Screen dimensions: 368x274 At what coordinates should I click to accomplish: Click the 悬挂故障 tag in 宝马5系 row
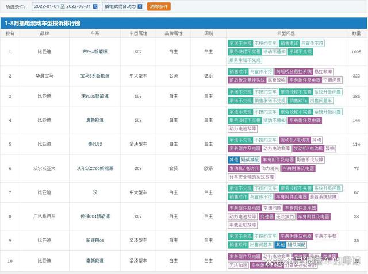coord(323,71)
